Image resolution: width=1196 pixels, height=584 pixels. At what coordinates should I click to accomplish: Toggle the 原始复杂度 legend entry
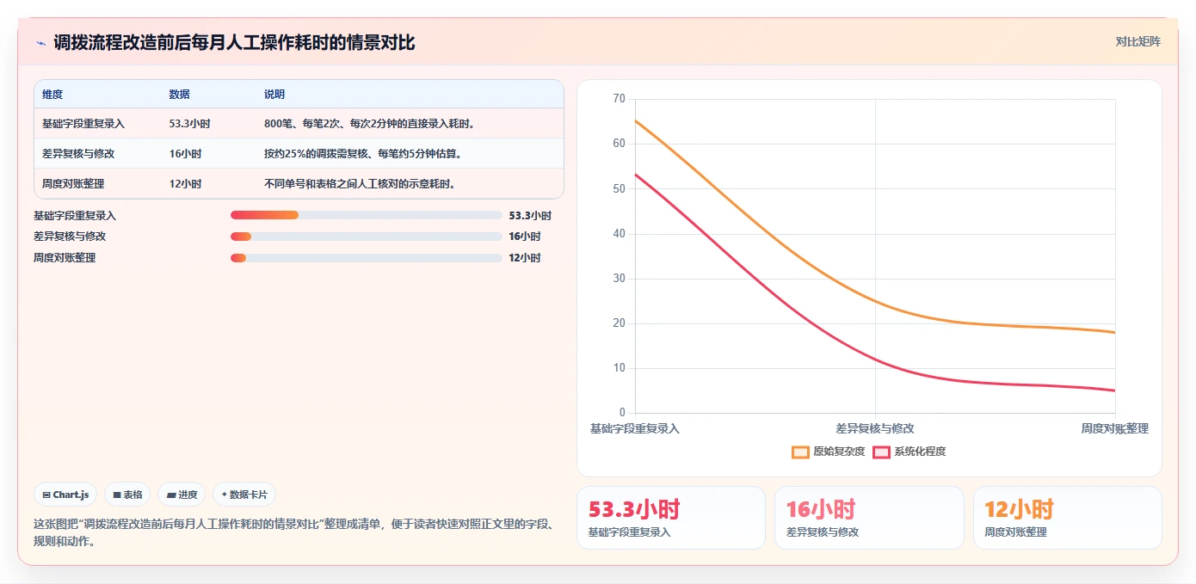click(x=829, y=452)
